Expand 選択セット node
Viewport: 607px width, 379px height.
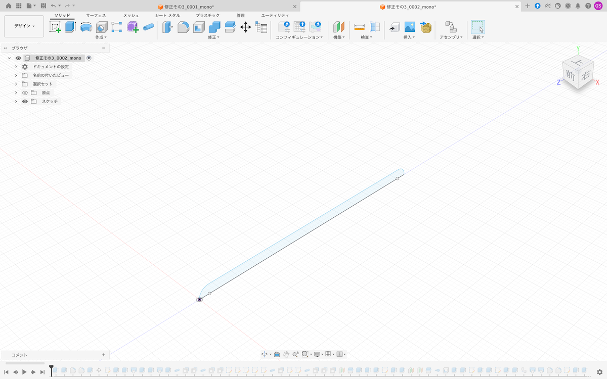coord(16,84)
